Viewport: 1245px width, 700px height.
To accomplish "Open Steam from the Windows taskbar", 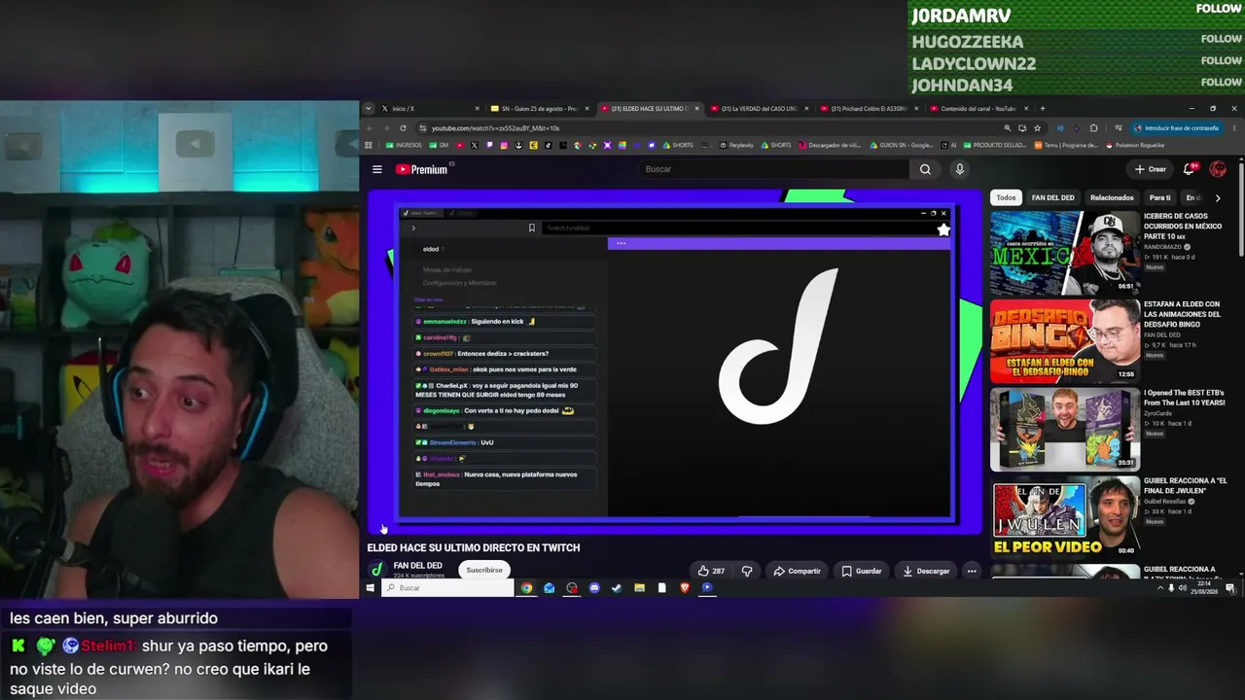I will [x=617, y=587].
